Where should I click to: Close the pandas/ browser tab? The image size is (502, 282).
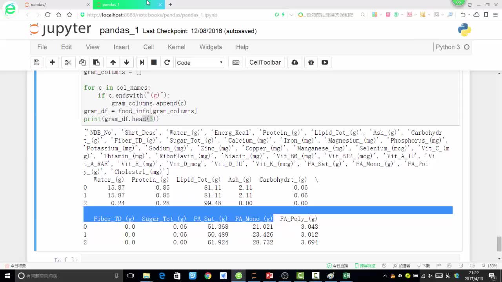(88, 5)
